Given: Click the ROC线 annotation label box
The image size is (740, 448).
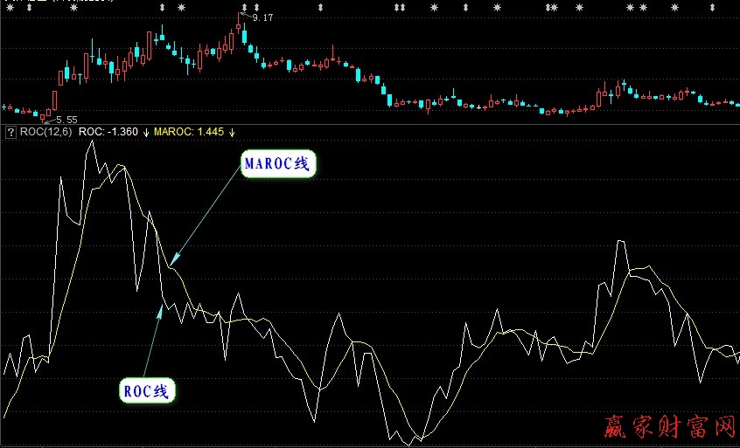Looking at the screenshot, I should [148, 390].
